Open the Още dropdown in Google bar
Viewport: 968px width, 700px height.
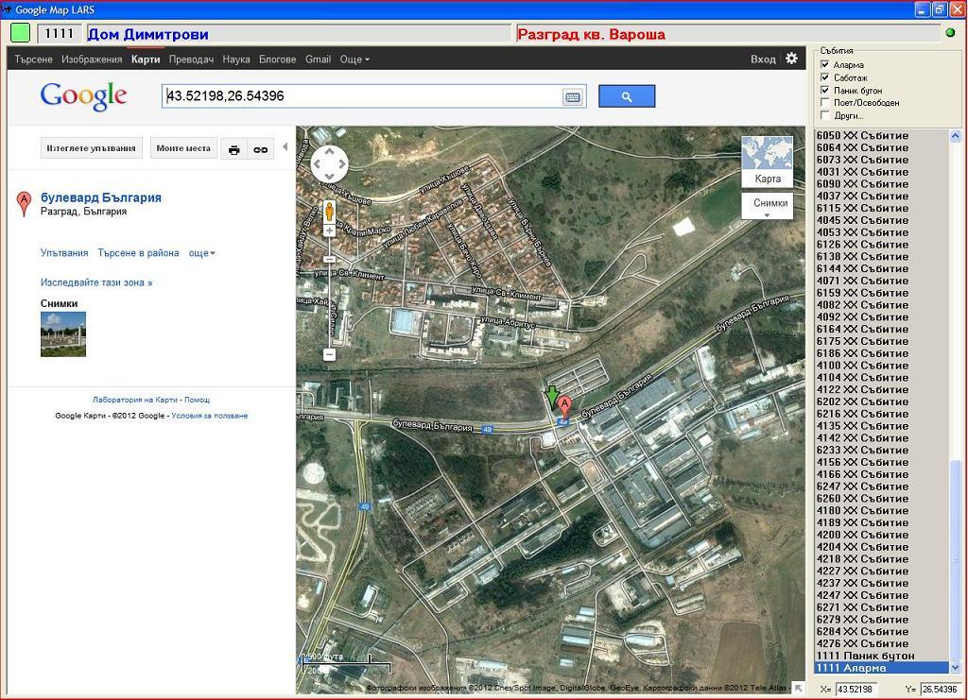coord(354,60)
